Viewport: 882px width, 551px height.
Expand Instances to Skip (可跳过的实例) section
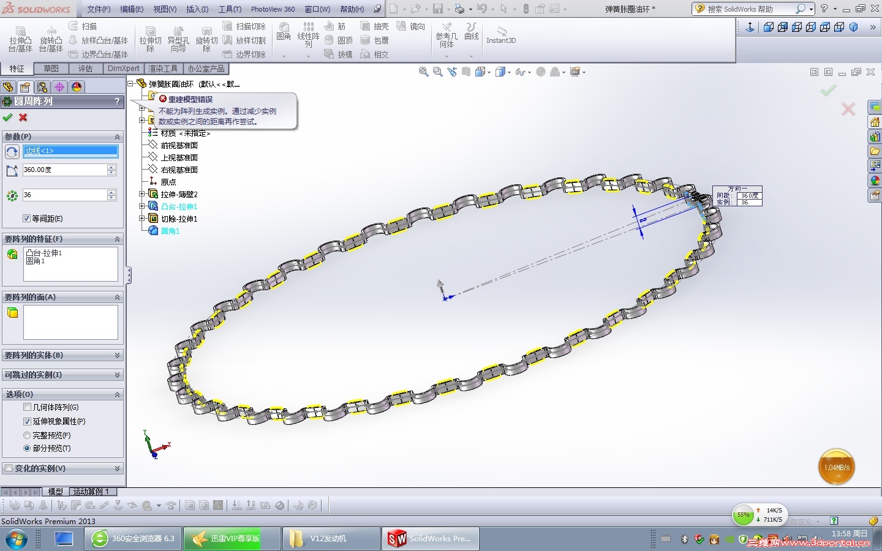(x=117, y=375)
